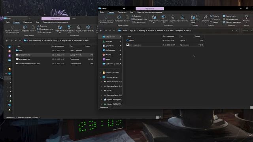Switch to Вид tab in Startup window
This screenshot has height=142, width=253.
coord(132,12)
